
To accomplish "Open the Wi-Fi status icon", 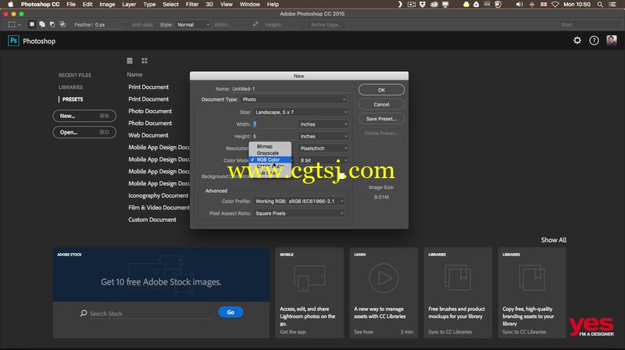I will coord(555,5).
